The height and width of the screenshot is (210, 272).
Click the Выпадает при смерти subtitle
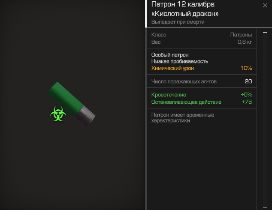tap(178, 22)
